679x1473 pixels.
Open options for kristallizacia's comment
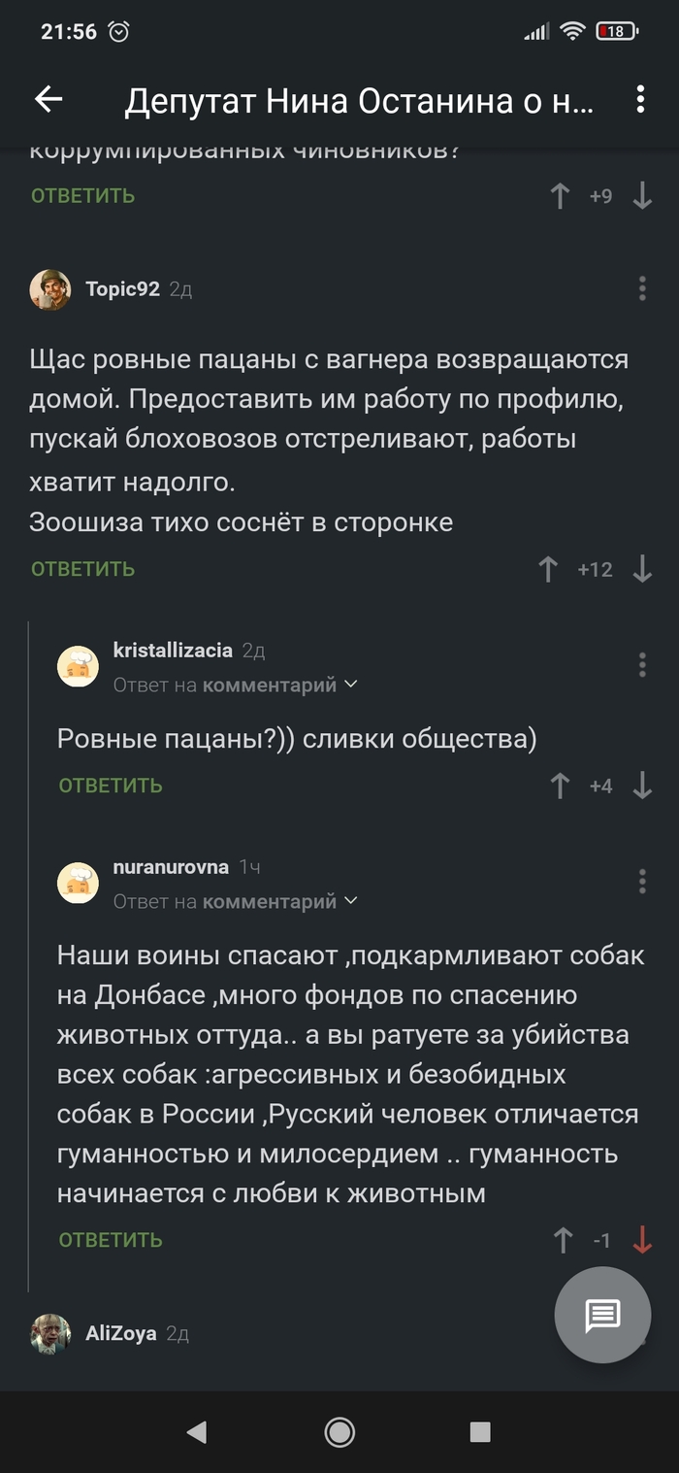point(642,665)
